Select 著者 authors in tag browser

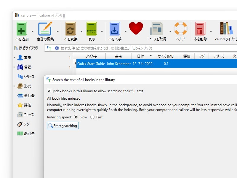pos(24,58)
